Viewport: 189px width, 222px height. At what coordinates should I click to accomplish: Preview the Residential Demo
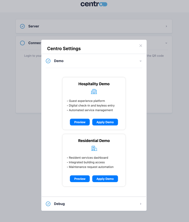coord(80,179)
